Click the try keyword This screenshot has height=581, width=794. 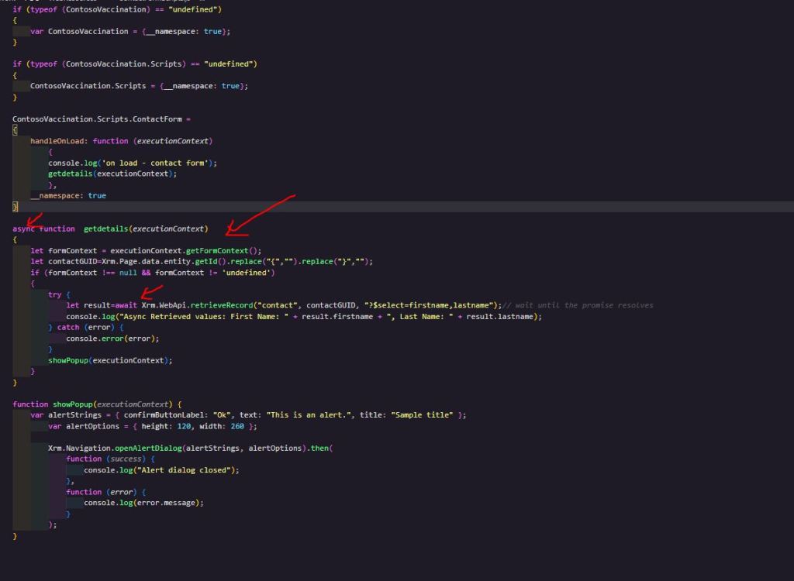pyautogui.click(x=54, y=294)
